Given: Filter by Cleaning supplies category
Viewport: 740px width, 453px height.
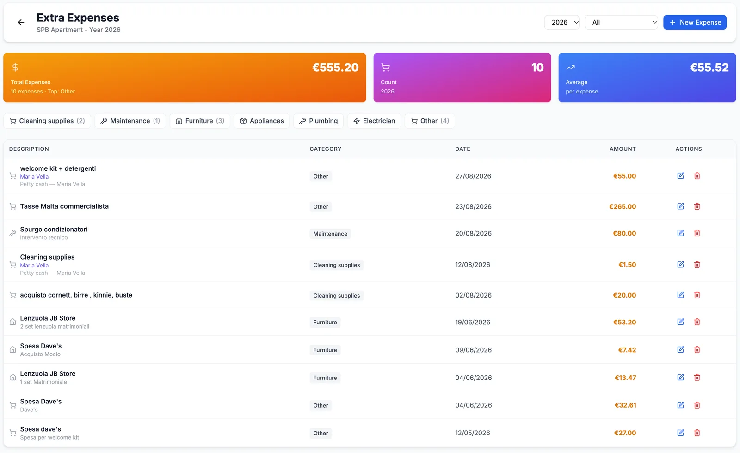Looking at the screenshot, I should 47,121.
